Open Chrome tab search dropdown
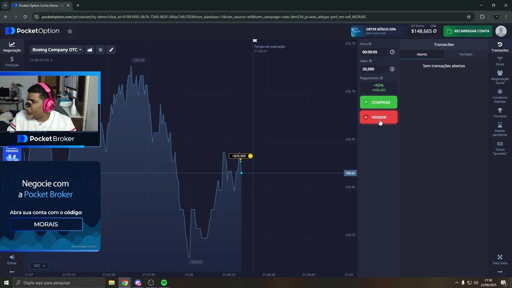This screenshot has width=512, height=288. 5,5
